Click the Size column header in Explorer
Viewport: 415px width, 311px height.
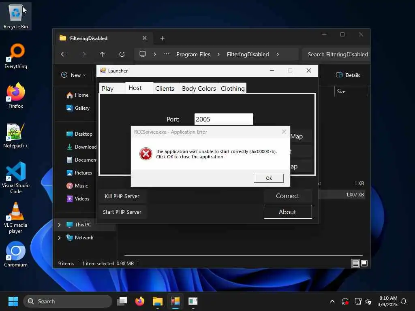coord(351,92)
